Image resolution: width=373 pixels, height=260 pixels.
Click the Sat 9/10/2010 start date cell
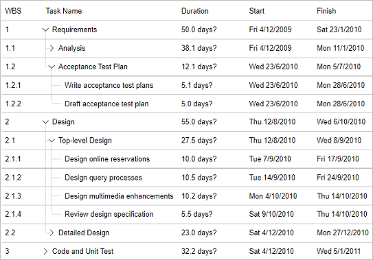point(271,214)
